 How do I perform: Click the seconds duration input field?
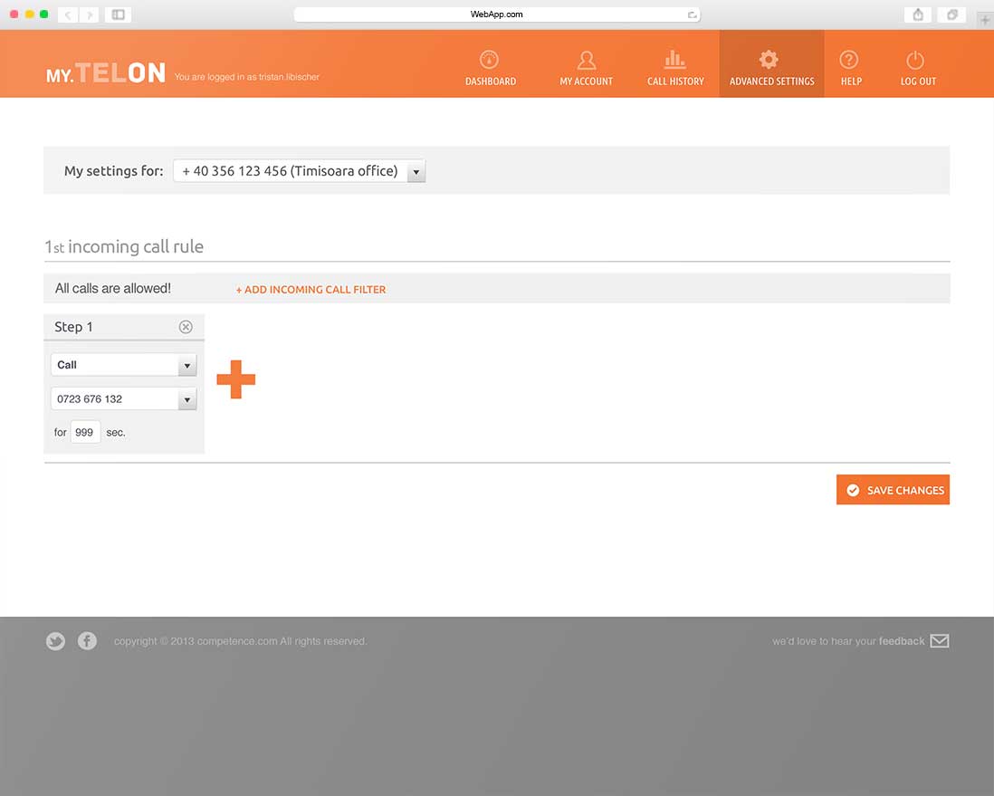(85, 433)
